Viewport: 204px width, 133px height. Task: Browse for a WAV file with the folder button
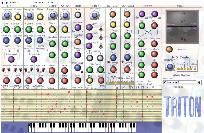tap(198, 82)
